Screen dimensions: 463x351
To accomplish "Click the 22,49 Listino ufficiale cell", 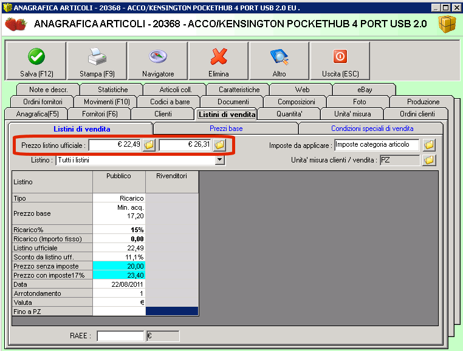I will [x=119, y=248].
